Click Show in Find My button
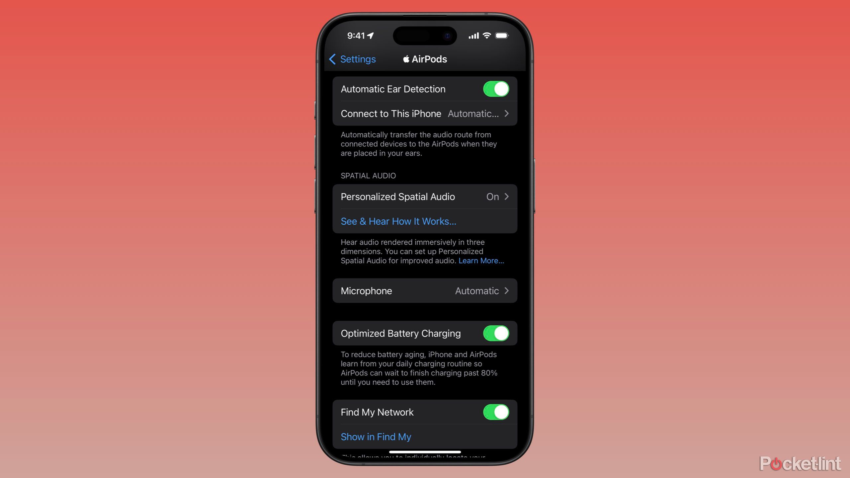Image resolution: width=850 pixels, height=478 pixels. 376,437
